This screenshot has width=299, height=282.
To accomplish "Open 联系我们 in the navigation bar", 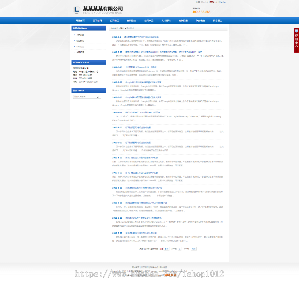I will click(x=200, y=21).
